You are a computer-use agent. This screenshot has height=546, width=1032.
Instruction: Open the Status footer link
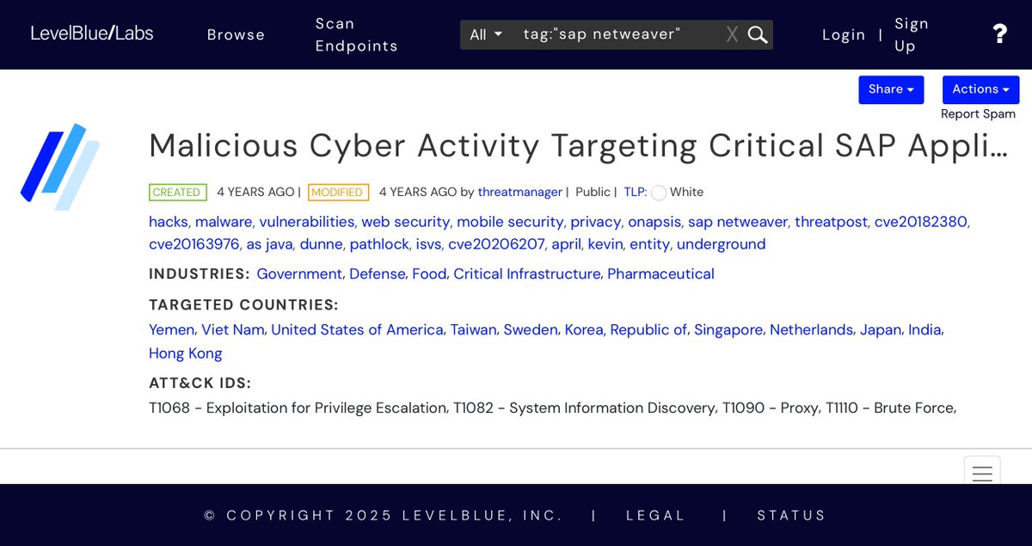[x=791, y=515]
